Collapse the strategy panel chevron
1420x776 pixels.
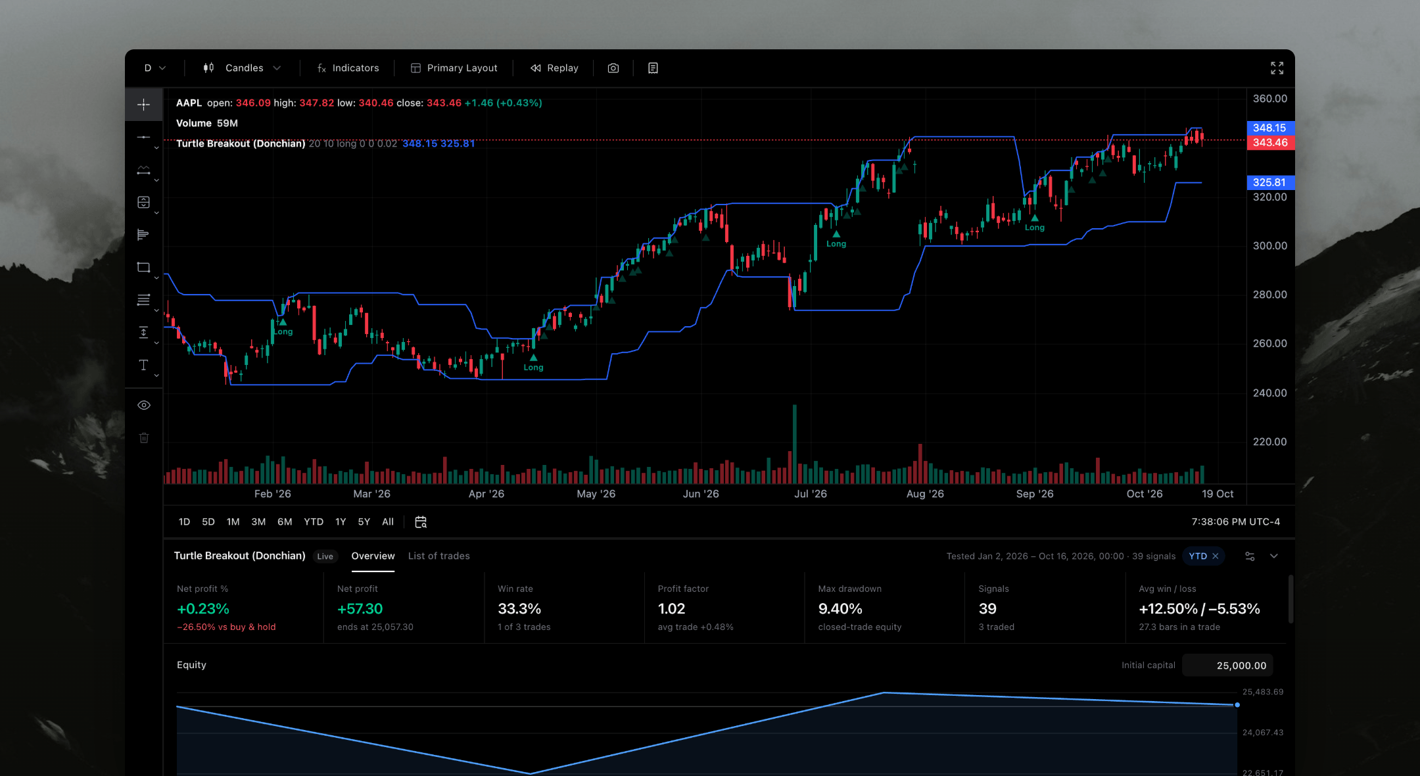[1274, 556]
